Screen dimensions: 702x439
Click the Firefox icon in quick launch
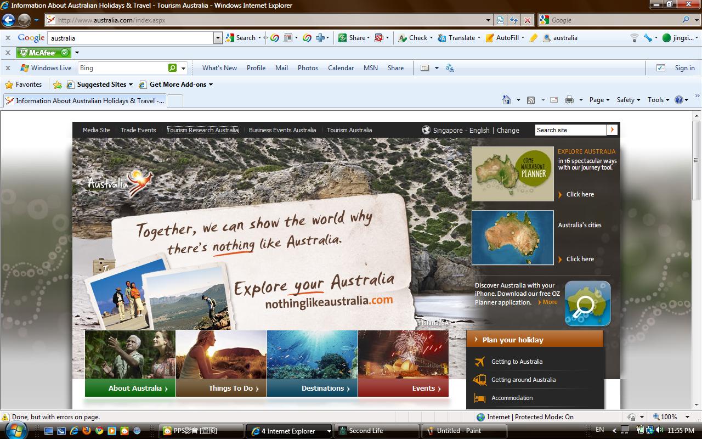coord(87,431)
